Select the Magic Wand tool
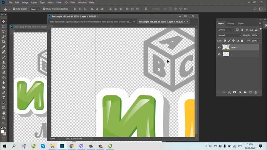Viewport: 267px width, 150px height. (x=4, y=37)
